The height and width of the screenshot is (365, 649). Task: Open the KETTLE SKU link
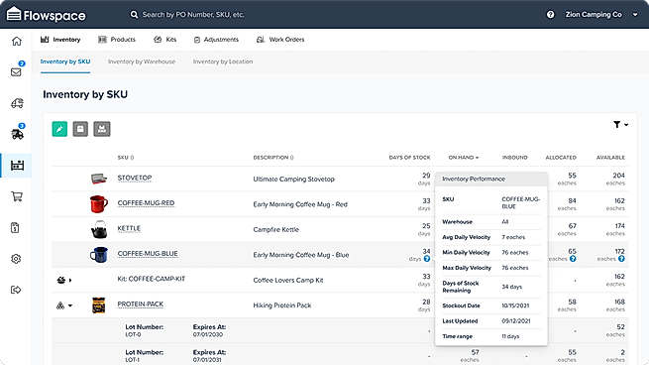pyautogui.click(x=129, y=228)
